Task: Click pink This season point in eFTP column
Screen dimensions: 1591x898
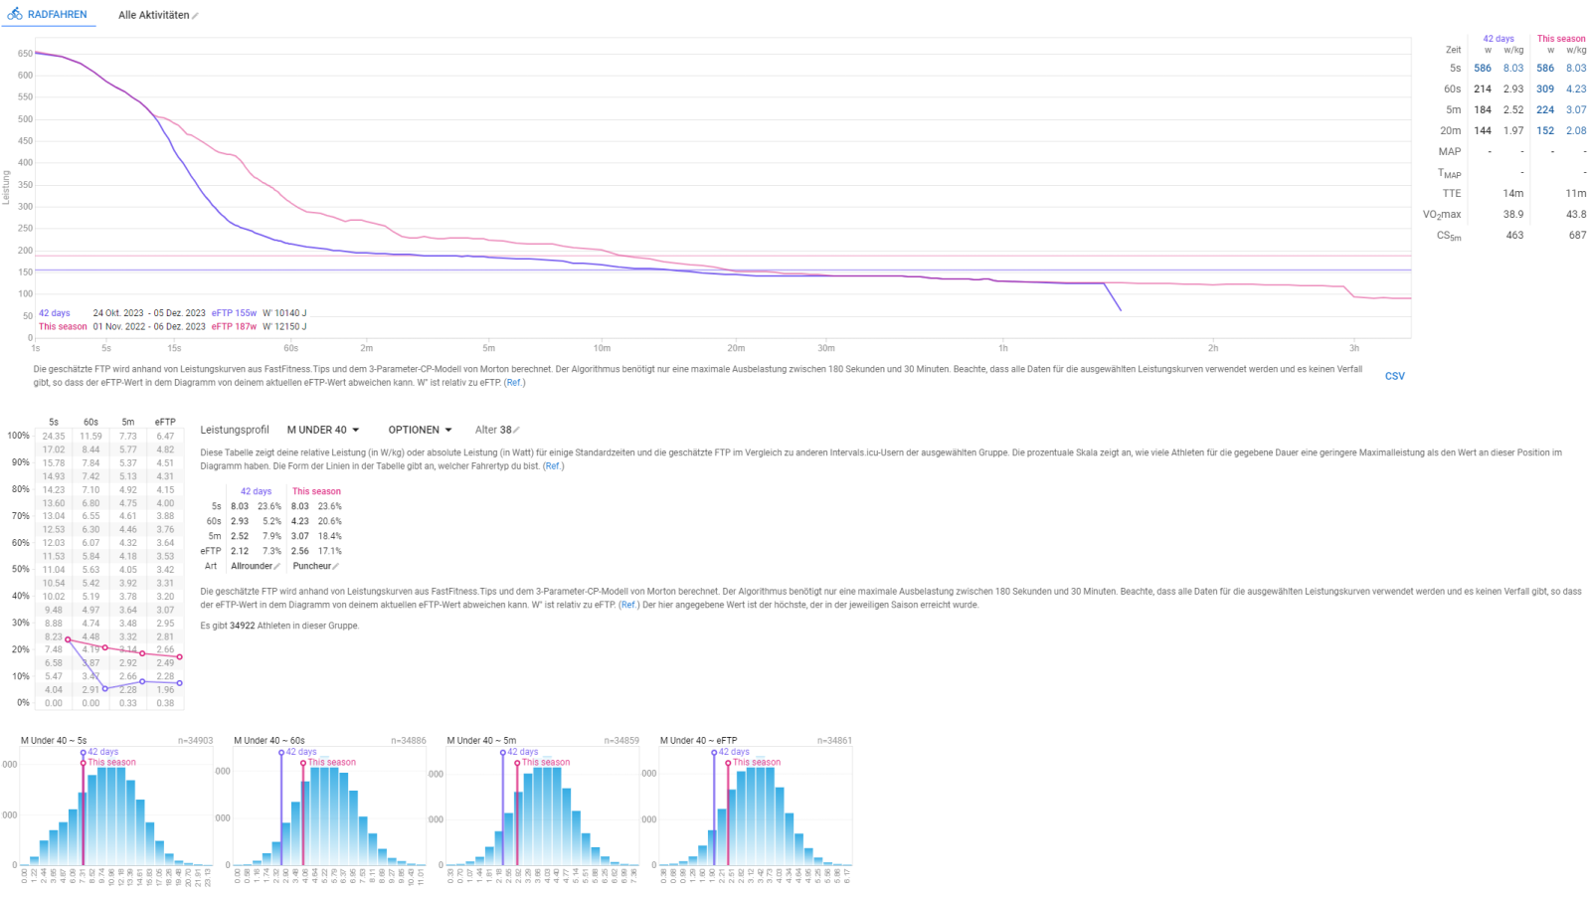Action: (x=179, y=657)
